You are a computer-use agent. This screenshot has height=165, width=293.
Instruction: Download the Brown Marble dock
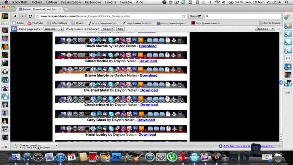[148, 75]
